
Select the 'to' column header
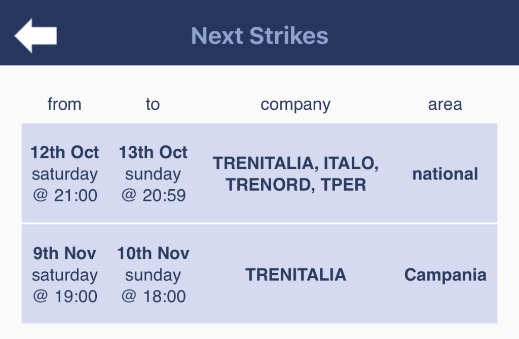pyautogui.click(x=153, y=104)
